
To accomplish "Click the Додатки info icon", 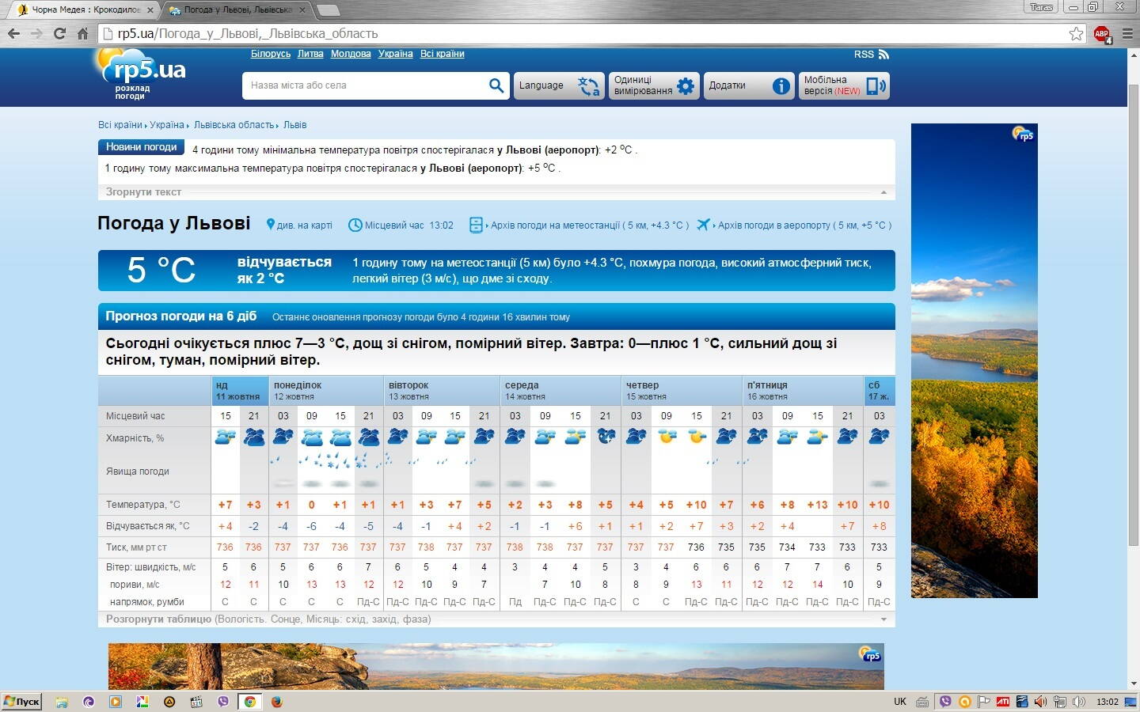I will click(x=781, y=86).
